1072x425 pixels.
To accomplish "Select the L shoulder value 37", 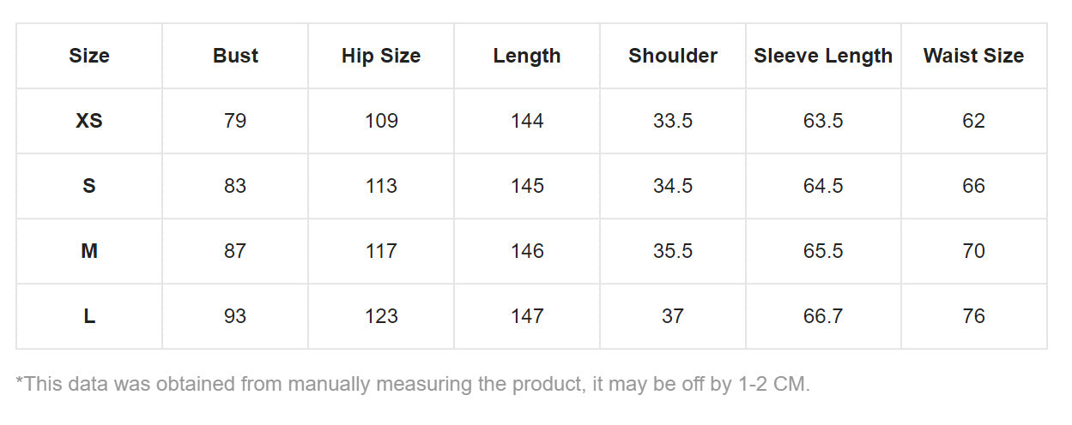I will [673, 316].
